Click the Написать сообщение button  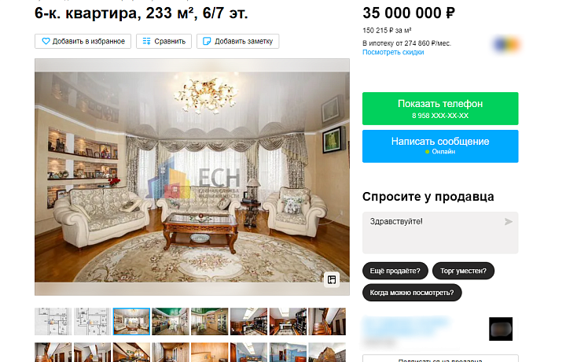tap(440, 146)
